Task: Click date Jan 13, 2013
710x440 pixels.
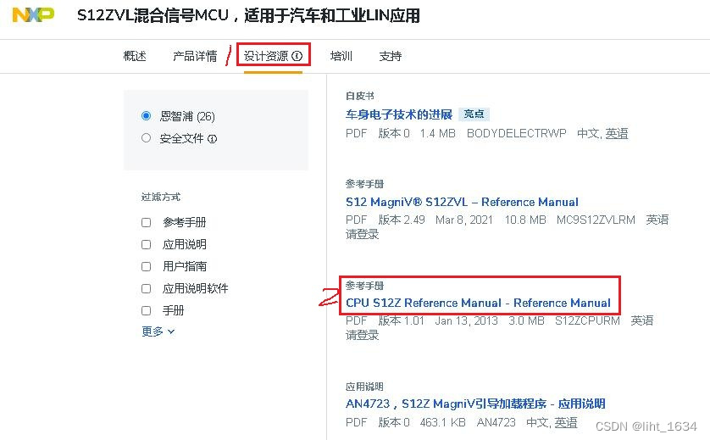Action: (x=466, y=320)
